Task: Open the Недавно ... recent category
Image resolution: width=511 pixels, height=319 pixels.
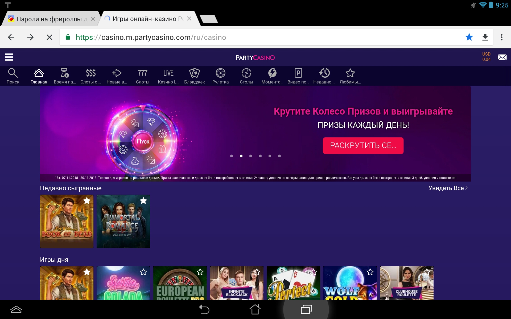Action: point(324,76)
